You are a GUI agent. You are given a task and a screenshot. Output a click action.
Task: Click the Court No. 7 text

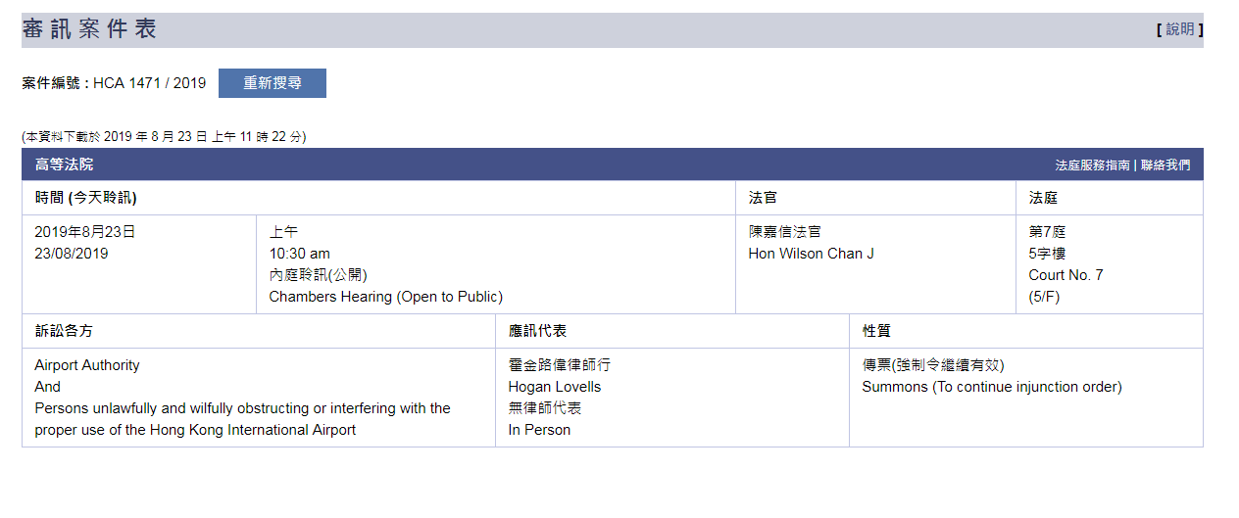1066,275
